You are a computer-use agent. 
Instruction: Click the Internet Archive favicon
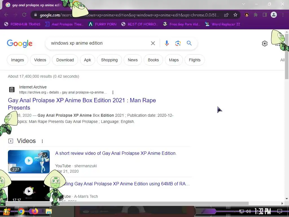pyautogui.click(x=12, y=90)
